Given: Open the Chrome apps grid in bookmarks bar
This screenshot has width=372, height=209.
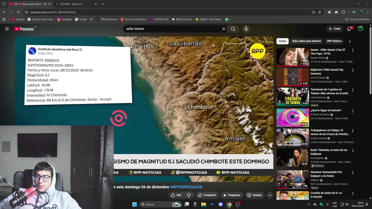Looking at the screenshot, I should 4,19.
